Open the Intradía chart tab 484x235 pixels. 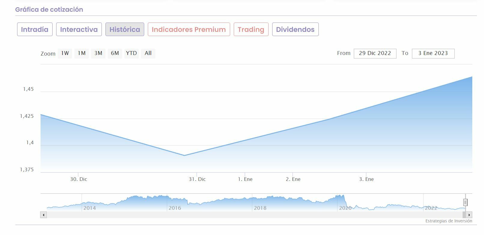[x=35, y=29]
